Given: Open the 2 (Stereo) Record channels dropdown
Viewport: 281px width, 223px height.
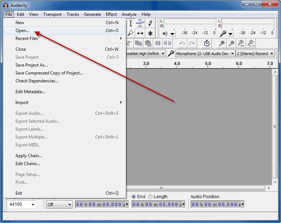Looking at the screenshot, I should click(255, 54).
